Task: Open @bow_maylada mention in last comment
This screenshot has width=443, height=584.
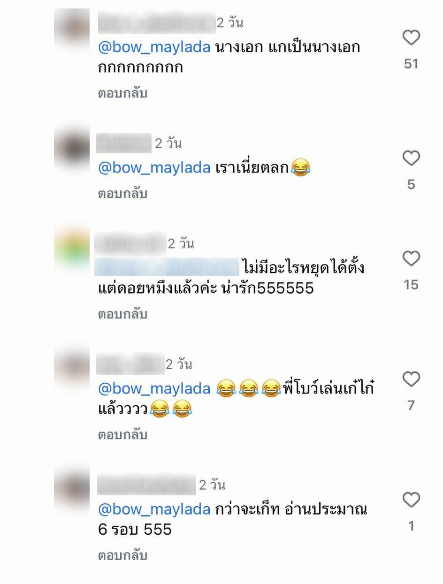Action: (x=154, y=509)
